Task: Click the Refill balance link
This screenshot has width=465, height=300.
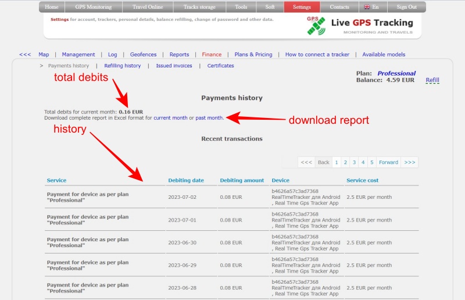Action: (432, 80)
